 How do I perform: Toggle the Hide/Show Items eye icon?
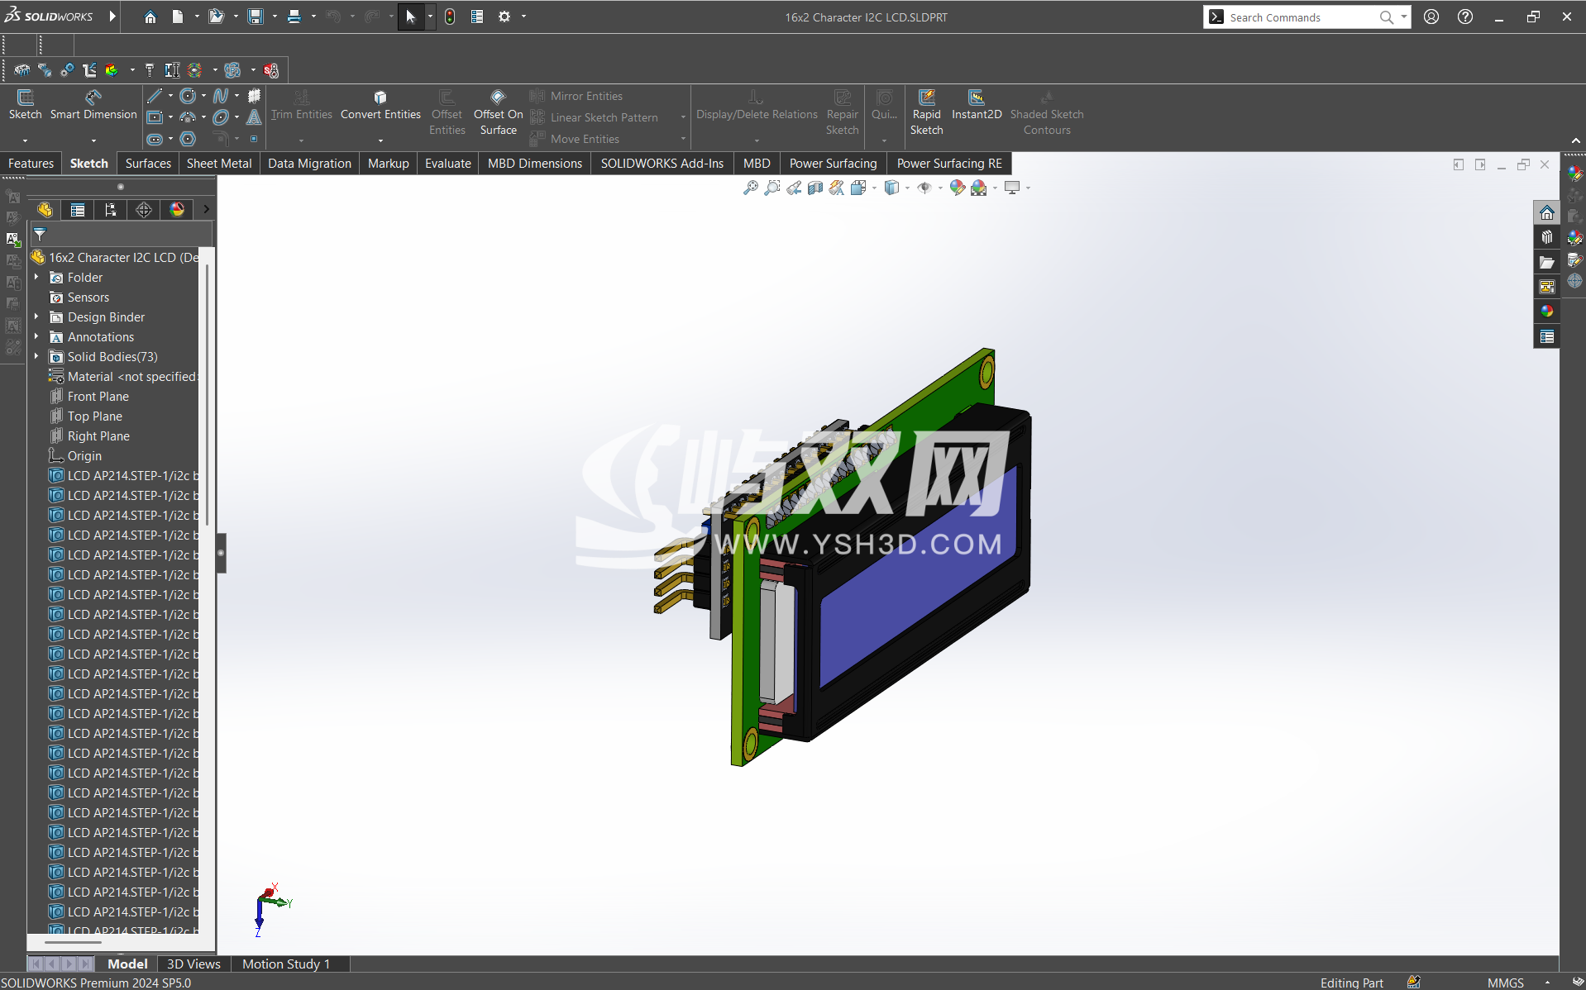tap(926, 188)
